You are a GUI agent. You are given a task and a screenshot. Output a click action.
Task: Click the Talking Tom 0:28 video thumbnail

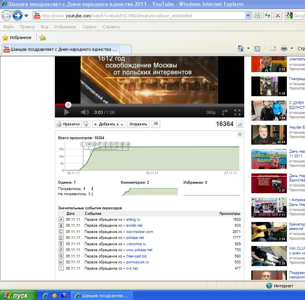(269, 86)
